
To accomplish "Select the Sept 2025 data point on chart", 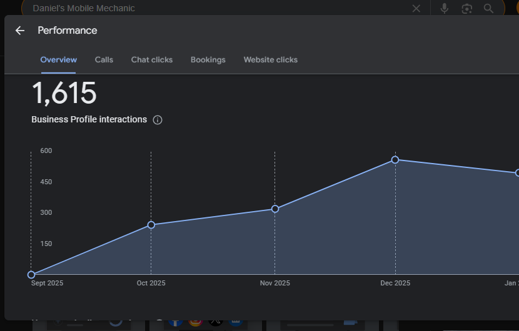I will click(31, 275).
